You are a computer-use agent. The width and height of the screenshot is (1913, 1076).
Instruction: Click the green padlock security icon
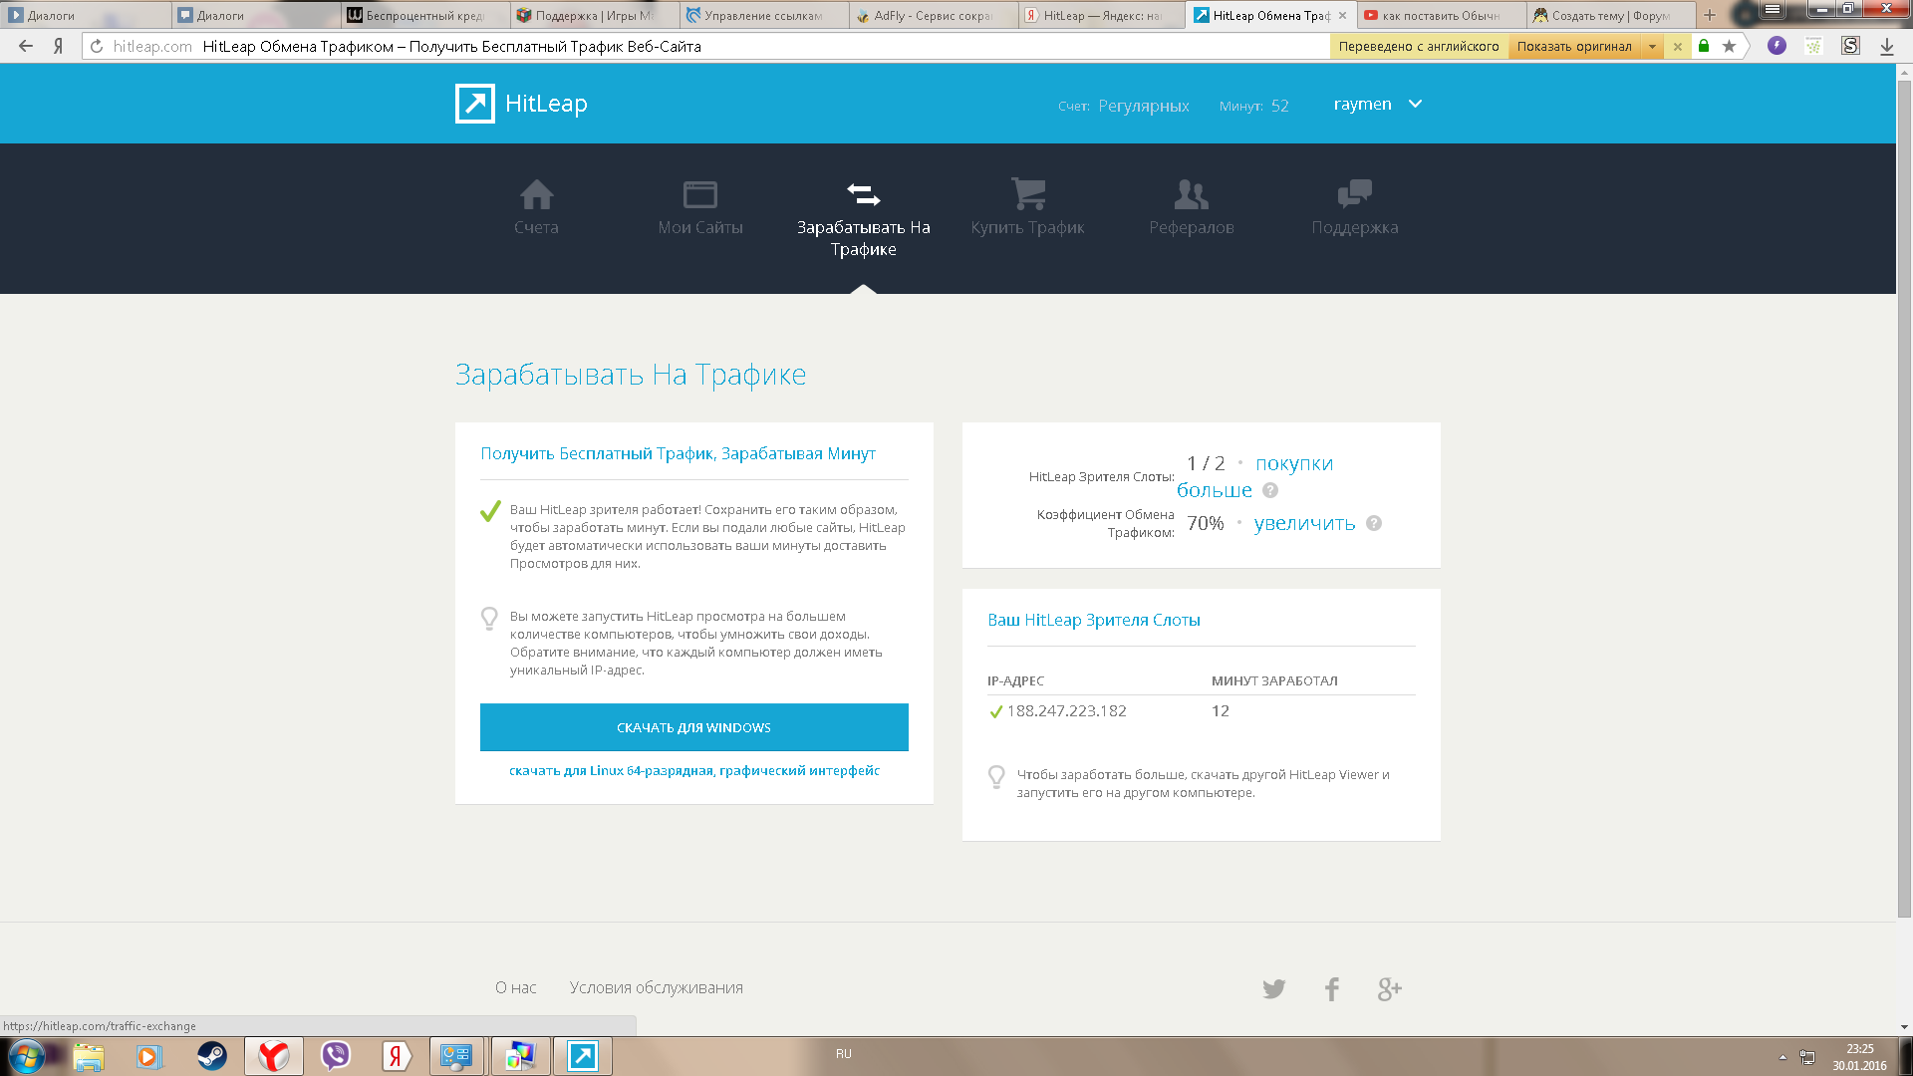coord(1704,46)
